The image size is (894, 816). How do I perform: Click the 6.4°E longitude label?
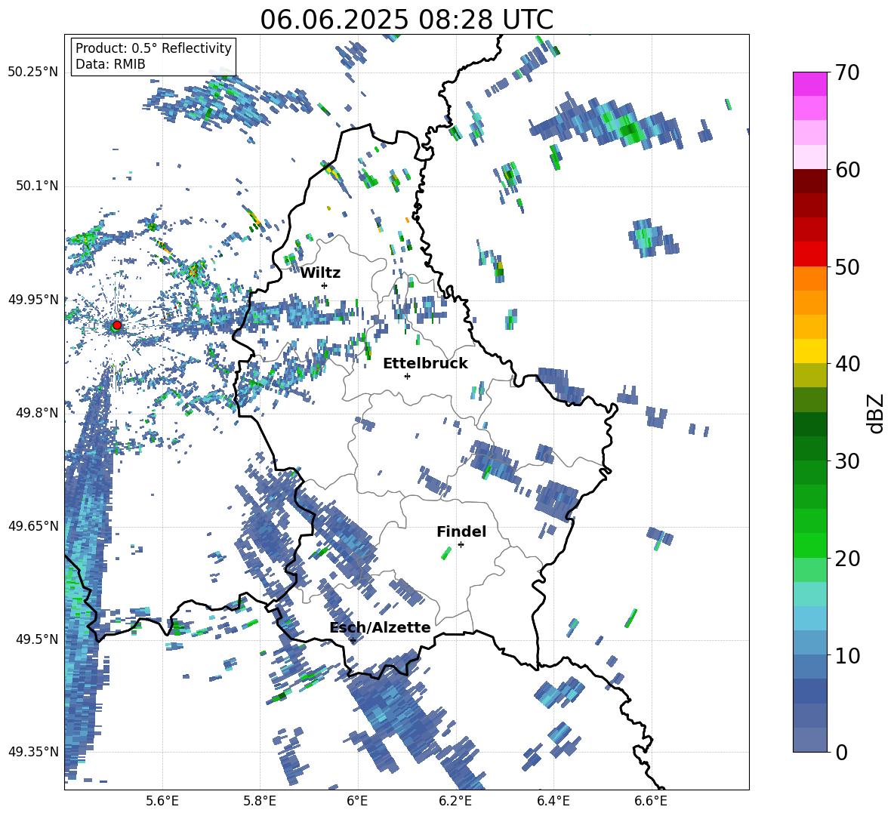point(553,801)
